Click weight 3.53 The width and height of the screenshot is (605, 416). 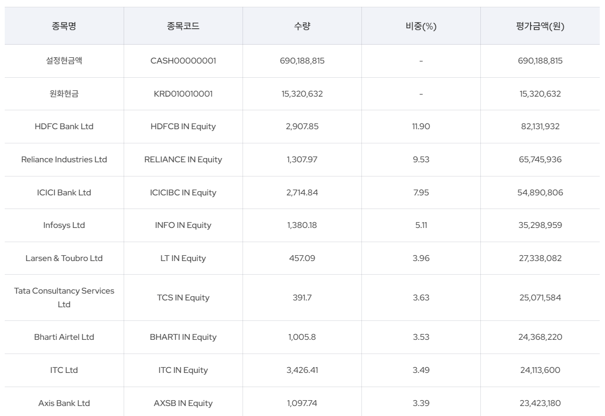pyautogui.click(x=421, y=337)
